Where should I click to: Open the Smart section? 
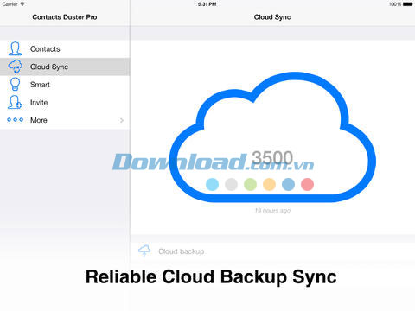pyautogui.click(x=65, y=85)
